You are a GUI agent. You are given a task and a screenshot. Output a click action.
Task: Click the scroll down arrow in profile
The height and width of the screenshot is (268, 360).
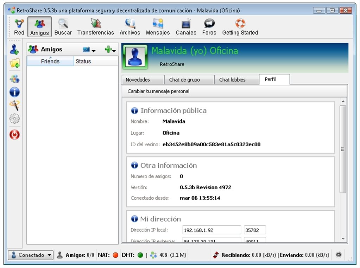point(343,238)
